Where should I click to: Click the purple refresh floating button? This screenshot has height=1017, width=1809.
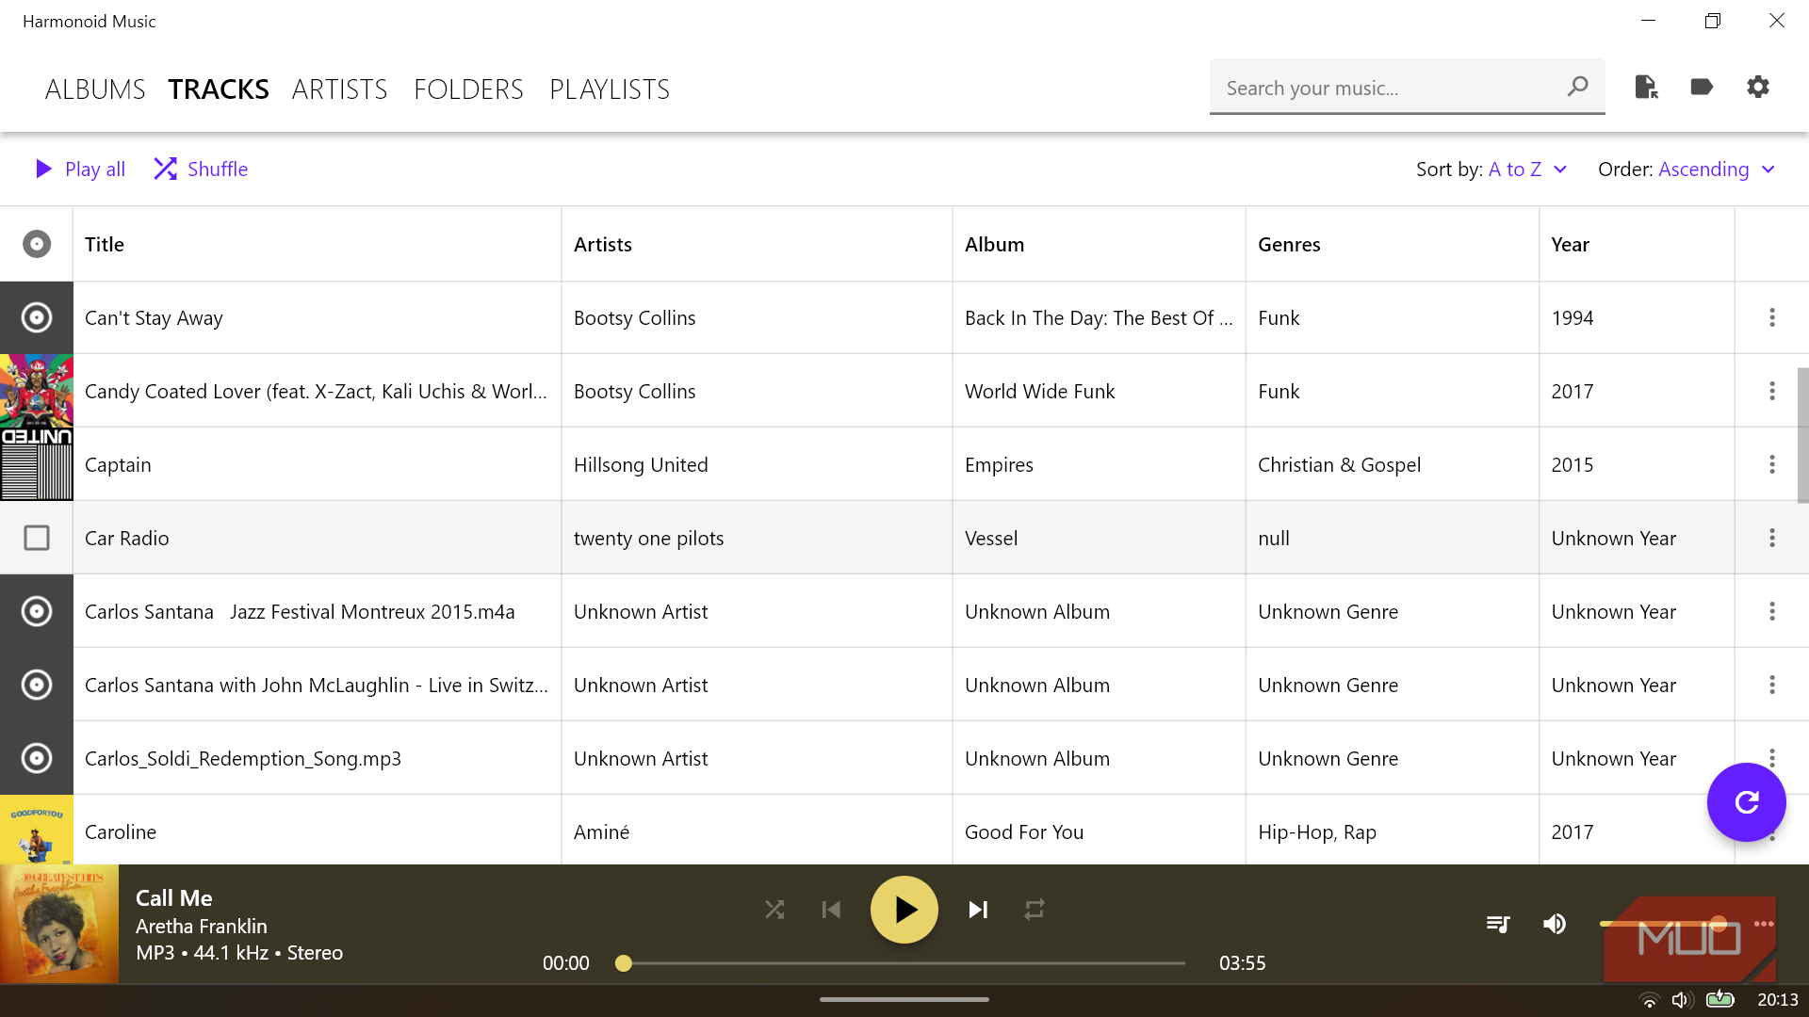pyautogui.click(x=1746, y=802)
